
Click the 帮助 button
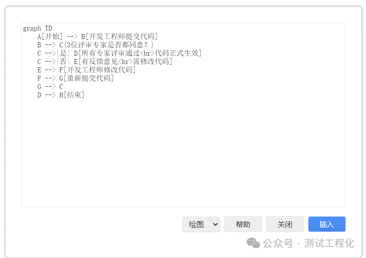point(243,224)
